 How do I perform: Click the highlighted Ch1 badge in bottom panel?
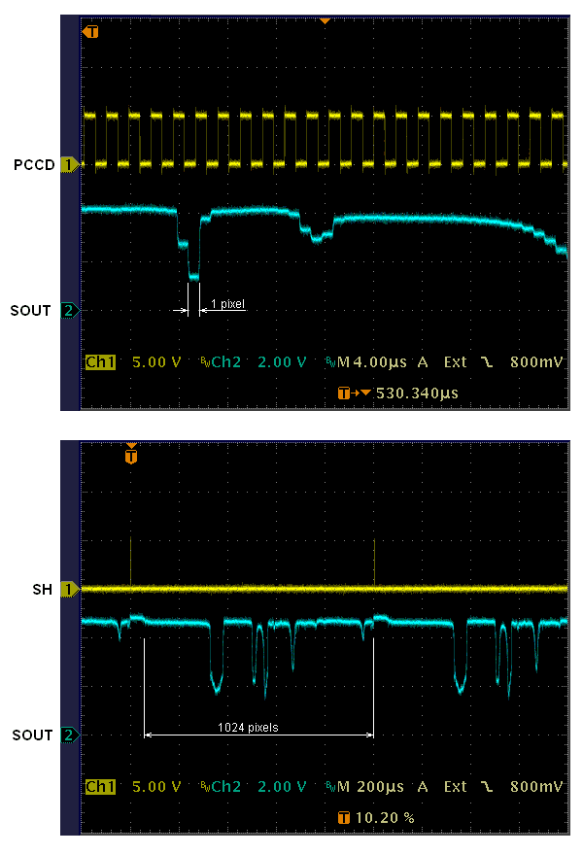[100, 786]
